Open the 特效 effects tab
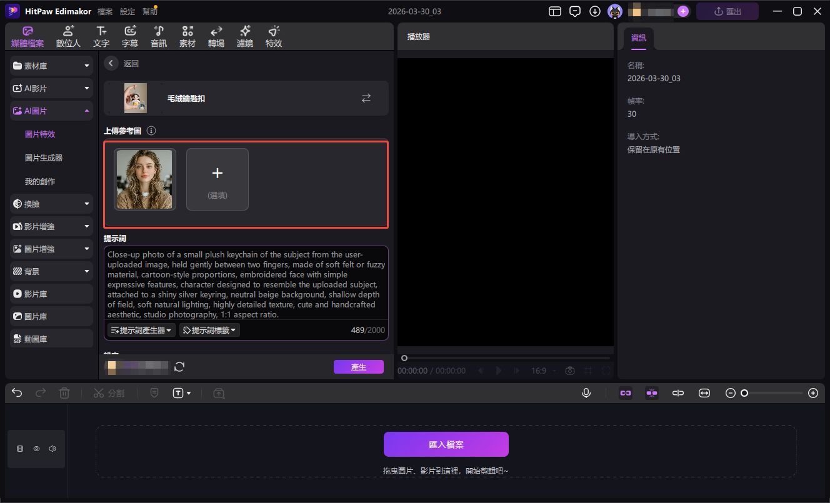 point(274,36)
